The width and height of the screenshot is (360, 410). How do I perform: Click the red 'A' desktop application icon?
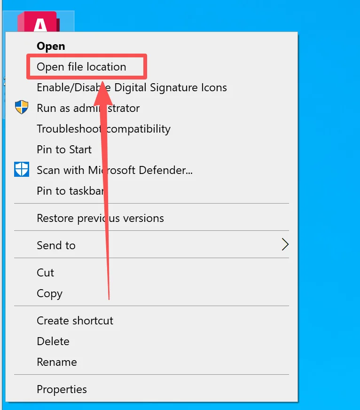click(39, 22)
